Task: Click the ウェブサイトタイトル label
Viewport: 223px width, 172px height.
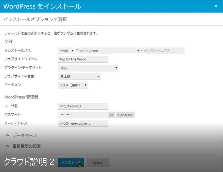Action: pyautogui.click(x=21, y=59)
